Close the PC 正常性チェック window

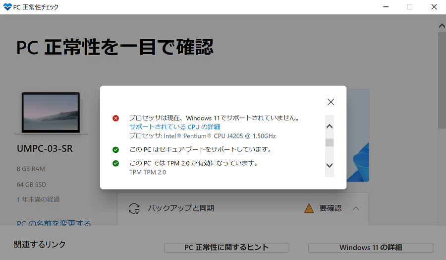434,7
